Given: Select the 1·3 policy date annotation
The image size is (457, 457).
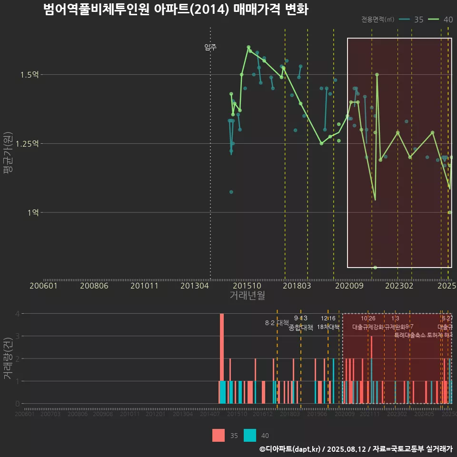Looking at the screenshot, I should click(395, 318).
